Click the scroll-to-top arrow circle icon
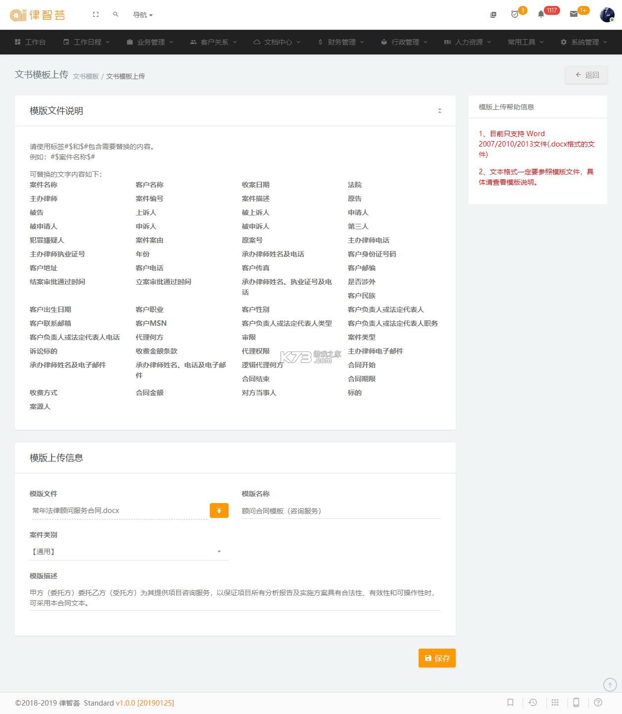Viewport: 622px width, 714px height. [610, 685]
